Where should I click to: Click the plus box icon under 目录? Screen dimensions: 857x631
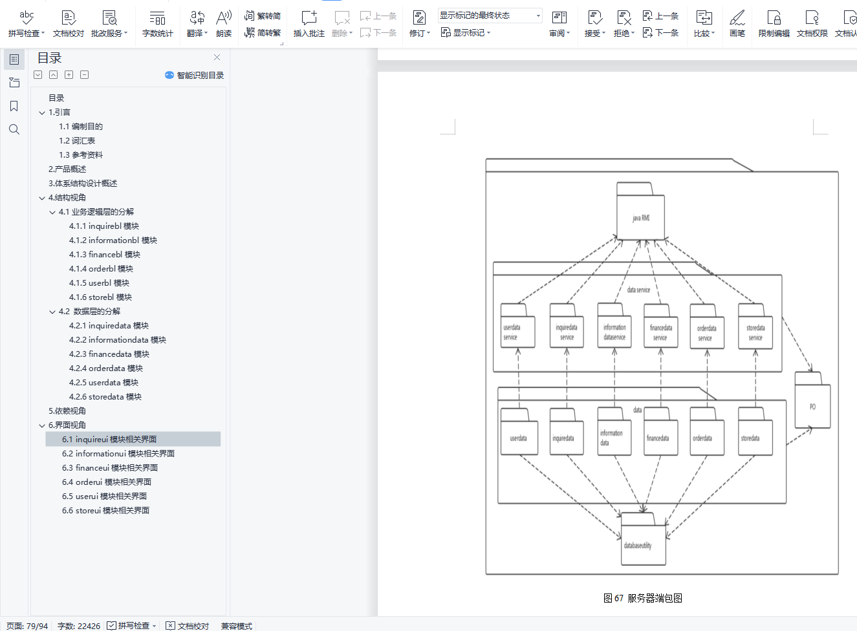click(x=69, y=75)
